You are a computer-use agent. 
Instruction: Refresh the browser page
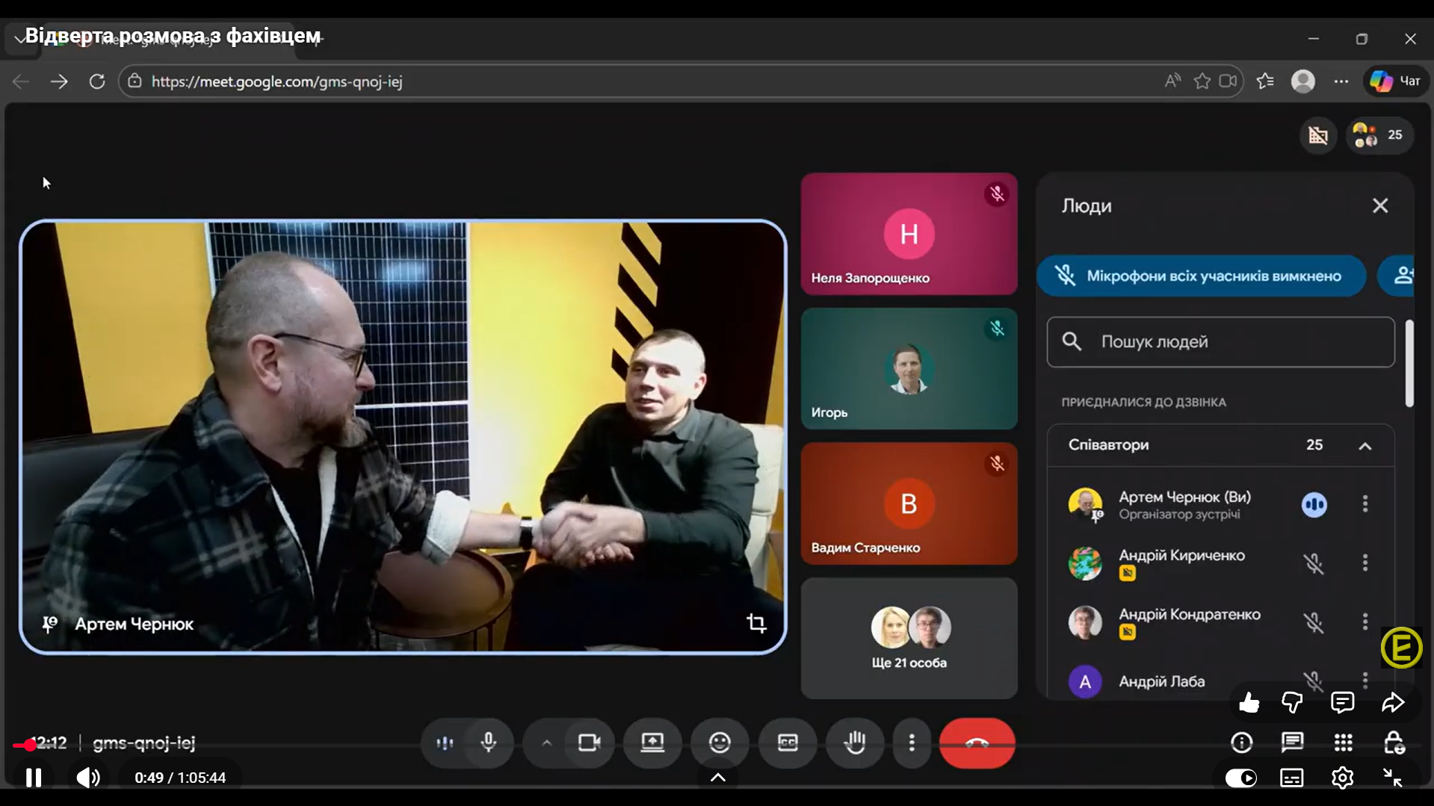97,81
